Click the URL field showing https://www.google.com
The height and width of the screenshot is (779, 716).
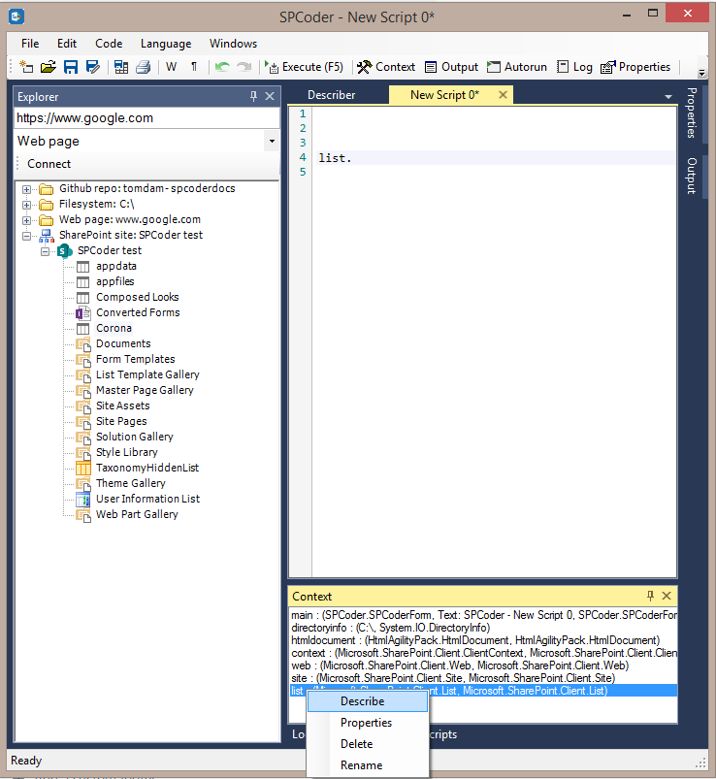[x=146, y=118]
